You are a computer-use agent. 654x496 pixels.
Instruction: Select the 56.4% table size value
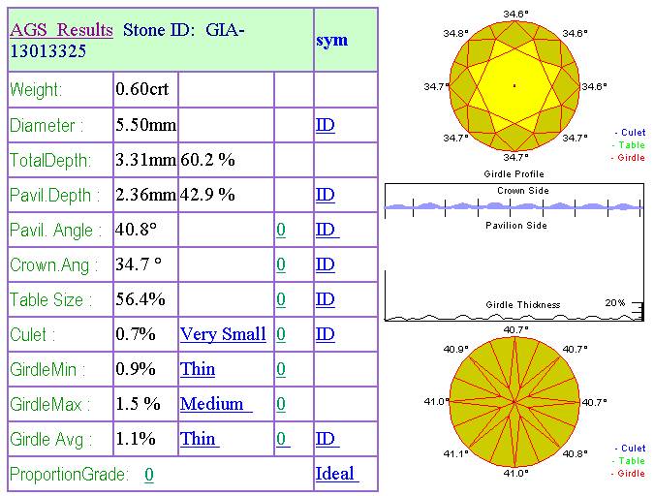point(140,299)
